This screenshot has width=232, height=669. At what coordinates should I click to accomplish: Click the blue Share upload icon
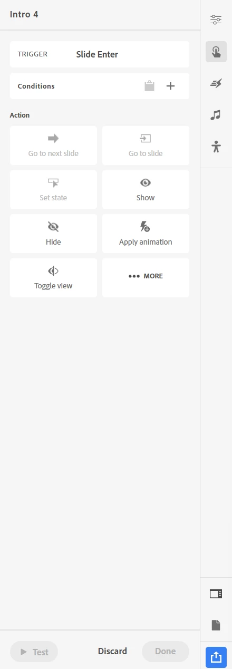click(x=216, y=657)
